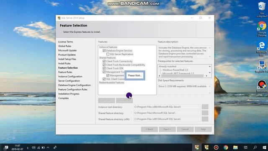This screenshot has height=151, width=268.
Task: Go to the Global Rules step
Action: (65, 46)
